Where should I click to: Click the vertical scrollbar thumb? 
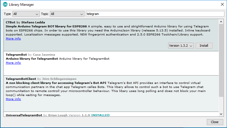[x=221, y=61]
